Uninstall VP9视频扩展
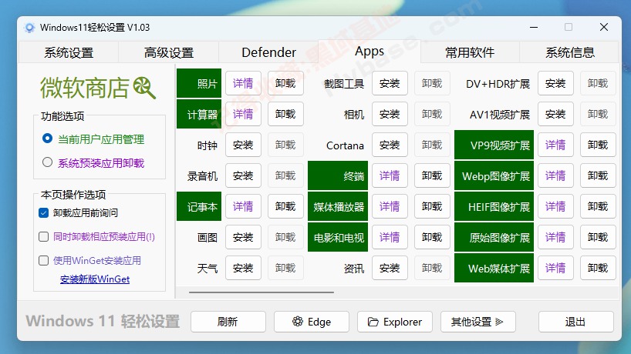This screenshot has height=354, width=631. pos(598,145)
